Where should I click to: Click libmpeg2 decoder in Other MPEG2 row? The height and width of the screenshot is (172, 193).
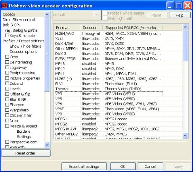[90, 134]
